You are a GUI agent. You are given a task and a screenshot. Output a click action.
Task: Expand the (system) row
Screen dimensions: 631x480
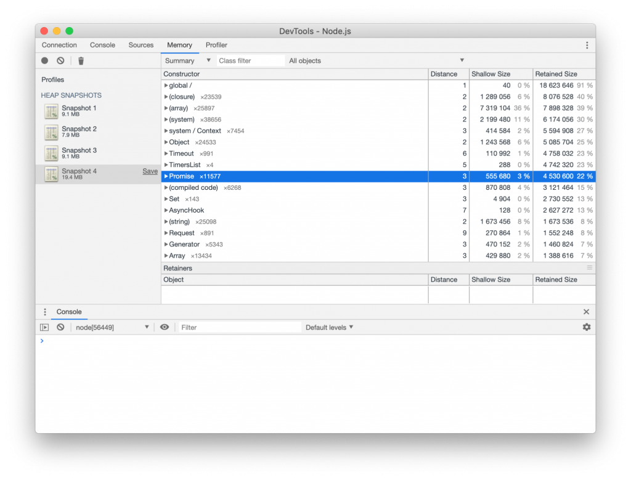(x=166, y=120)
